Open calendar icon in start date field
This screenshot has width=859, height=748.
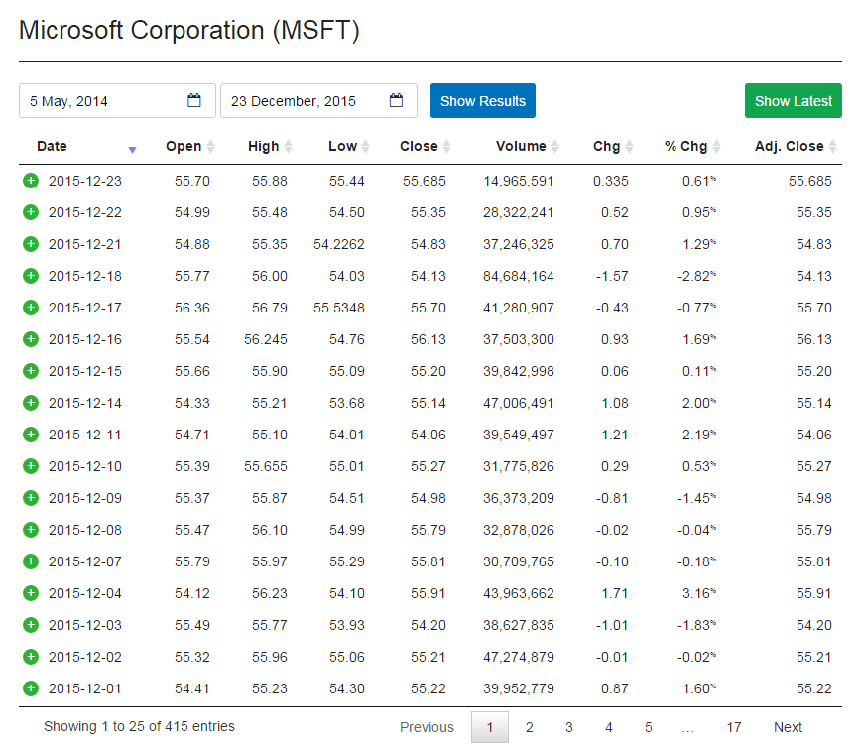point(194,101)
